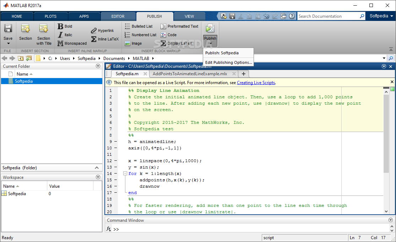Open the Workspace panel actions menu
Screen dimensions: 396x242
(x=98, y=177)
